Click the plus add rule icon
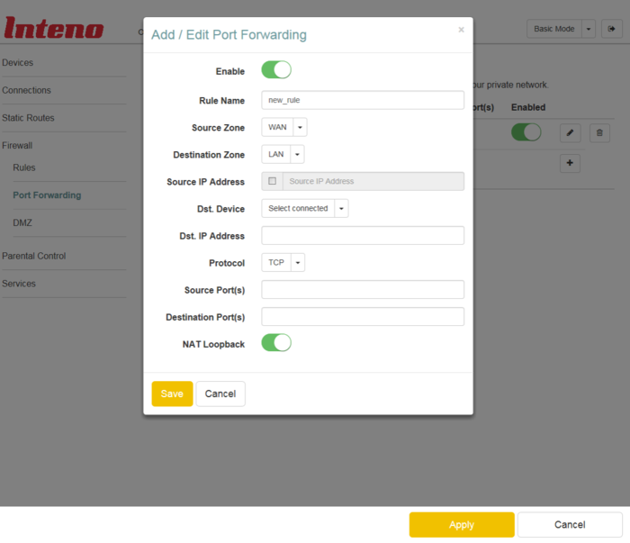 [570, 163]
